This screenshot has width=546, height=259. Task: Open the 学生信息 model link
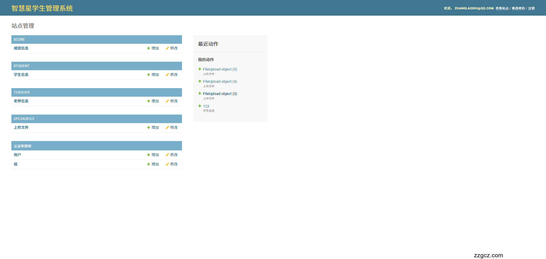click(21, 75)
